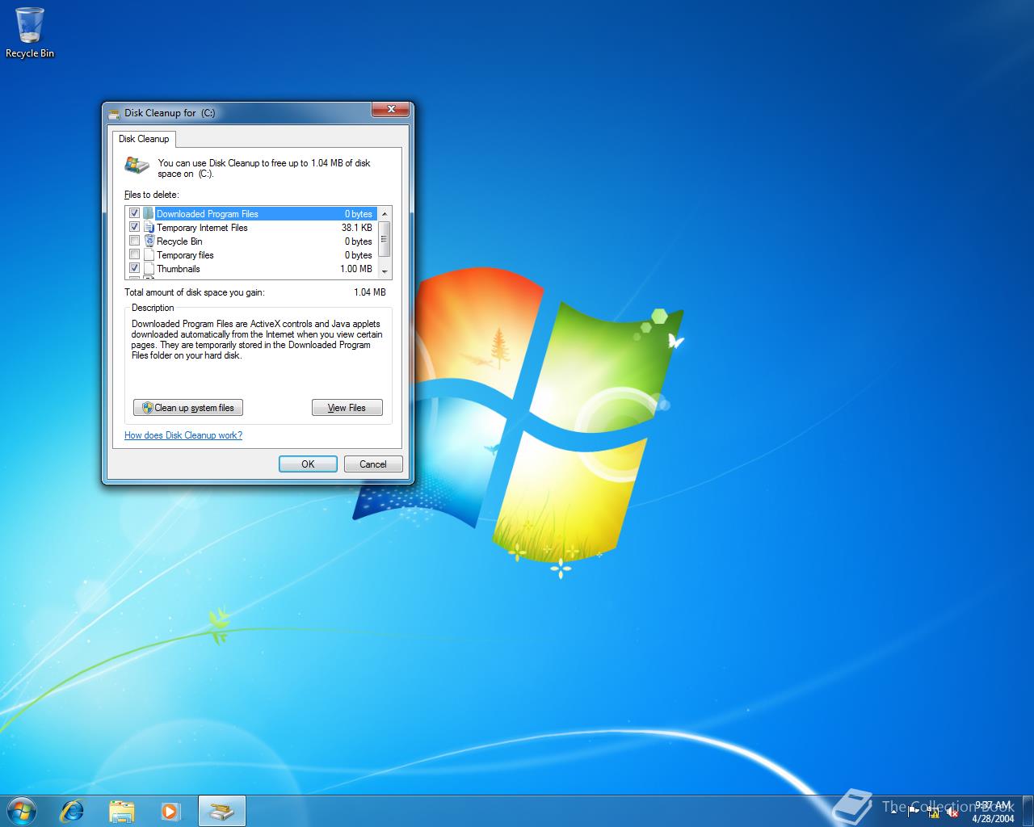Click the Disk Cleanup taskbar button
This screenshot has height=827, width=1034.
click(222, 811)
